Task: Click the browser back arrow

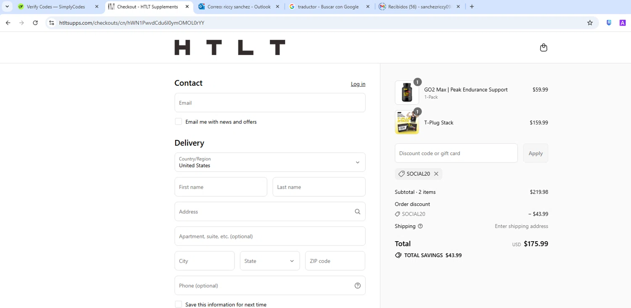Action: click(8, 23)
